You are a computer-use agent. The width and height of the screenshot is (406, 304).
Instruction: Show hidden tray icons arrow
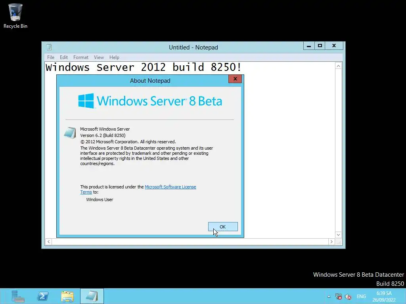pyautogui.click(x=329, y=296)
